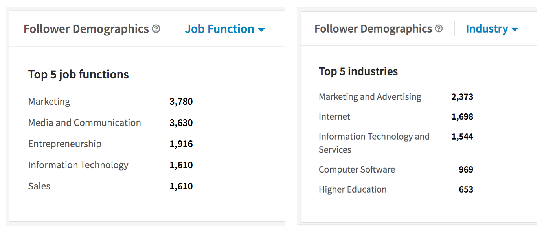
Task: Select the Sales follower count value
Action: coord(181,186)
